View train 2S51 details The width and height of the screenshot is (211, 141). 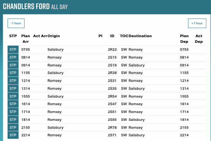point(112,112)
